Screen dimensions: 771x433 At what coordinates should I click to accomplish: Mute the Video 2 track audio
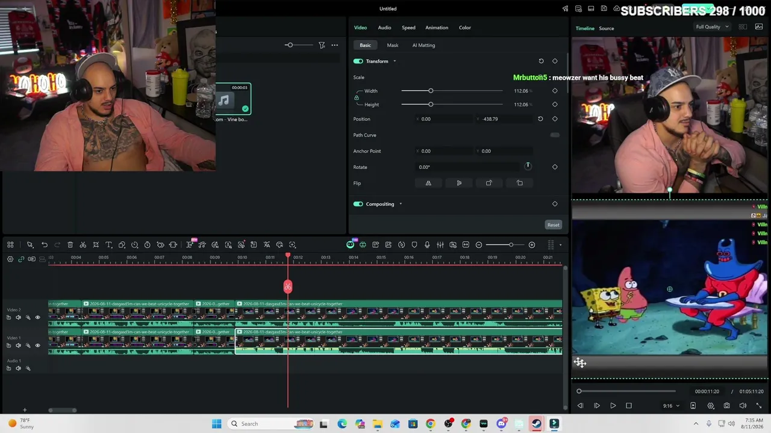click(18, 318)
